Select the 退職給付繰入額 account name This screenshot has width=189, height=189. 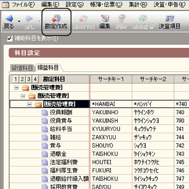point(69,179)
